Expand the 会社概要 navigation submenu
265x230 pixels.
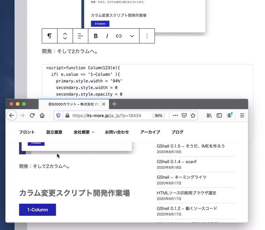84,132
